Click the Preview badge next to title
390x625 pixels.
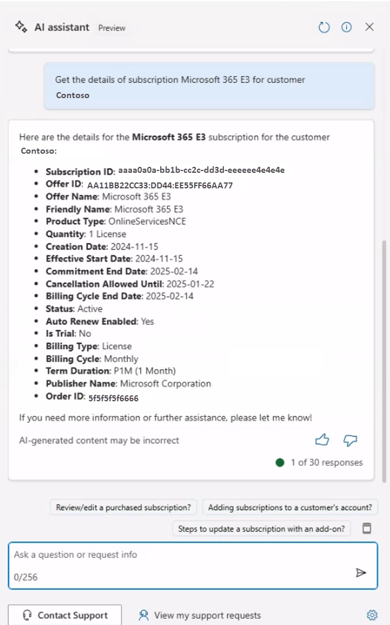pyautogui.click(x=112, y=28)
